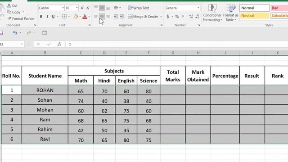The height and width of the screenshot is (162, 288).
Task: Toggle Bold formatting
Action: point(41,17)
